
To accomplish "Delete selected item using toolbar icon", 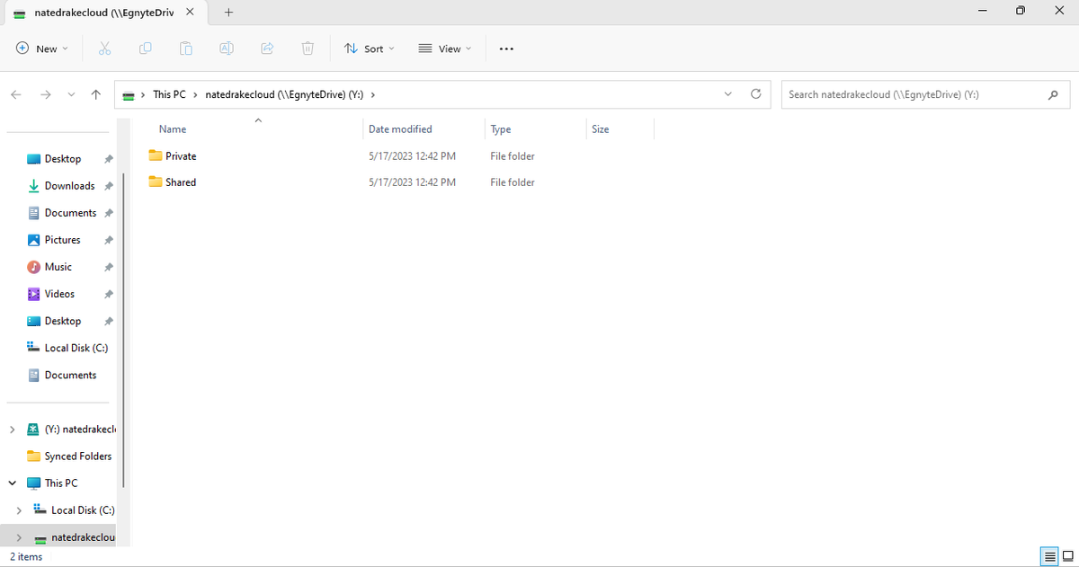I will point(307,49).
